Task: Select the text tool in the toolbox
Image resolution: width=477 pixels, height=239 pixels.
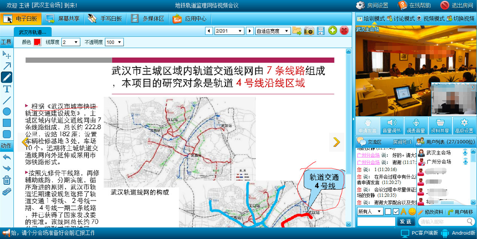Action: pyautogui.click(x=7, y=89)
